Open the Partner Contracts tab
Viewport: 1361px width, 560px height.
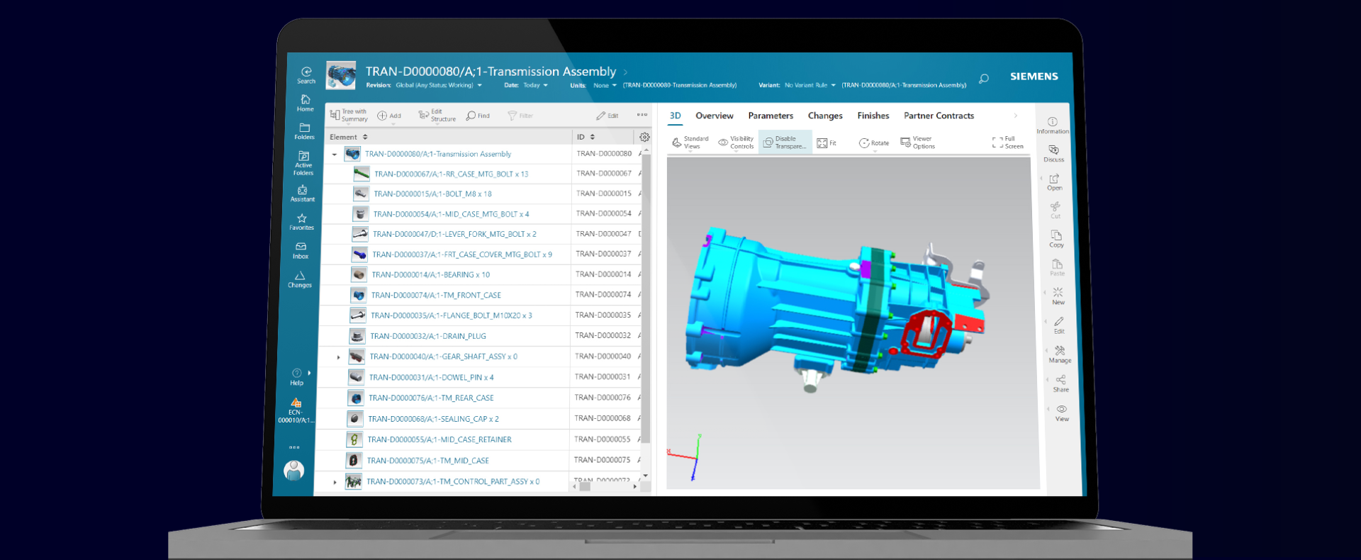tap(938, 116)
